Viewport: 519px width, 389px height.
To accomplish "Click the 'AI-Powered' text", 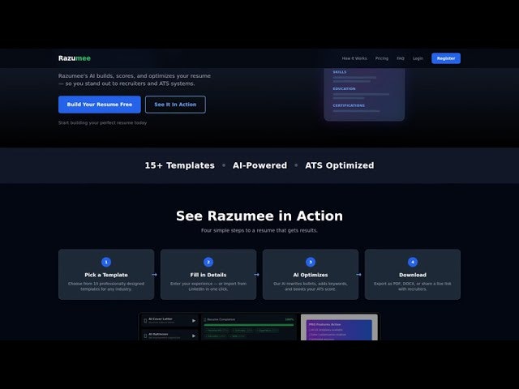I will click(259, 165).
